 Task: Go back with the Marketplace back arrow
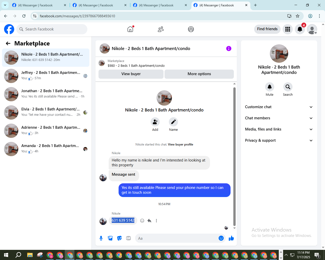click(8, 43)
